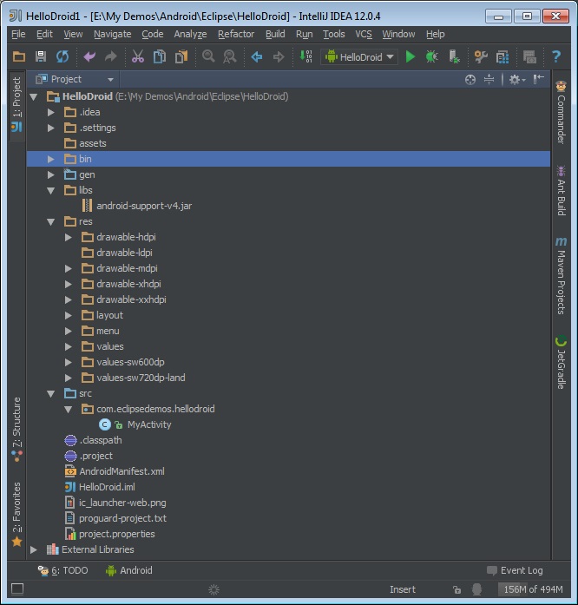The height and width of the screenshot is (605, 578).
Task: Toggle the read-only lock icon in status bar
Action: [x=456, y=589]
